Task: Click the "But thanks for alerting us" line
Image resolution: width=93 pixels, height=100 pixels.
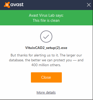Action: point(46,55)
